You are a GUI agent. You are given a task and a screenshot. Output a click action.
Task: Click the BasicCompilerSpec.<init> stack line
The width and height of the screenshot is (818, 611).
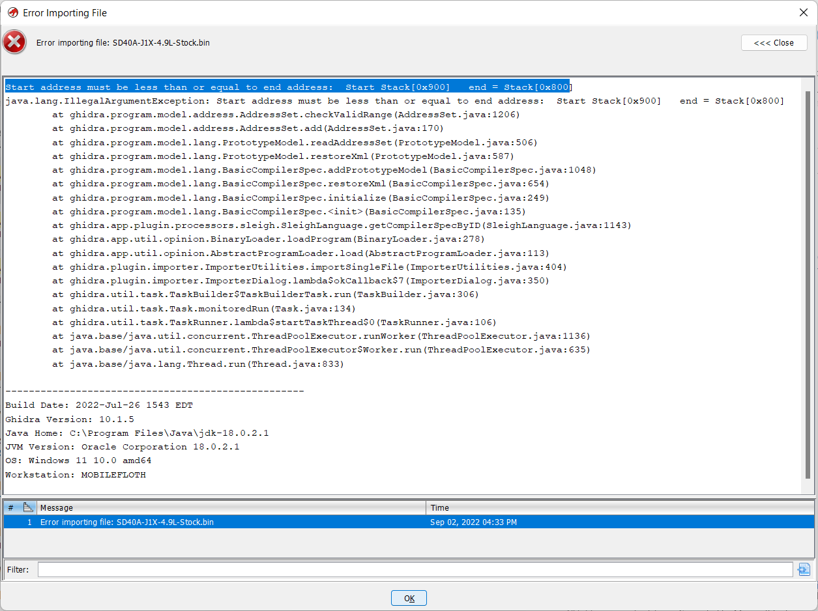pyautogui.click(x=289, y=212)
